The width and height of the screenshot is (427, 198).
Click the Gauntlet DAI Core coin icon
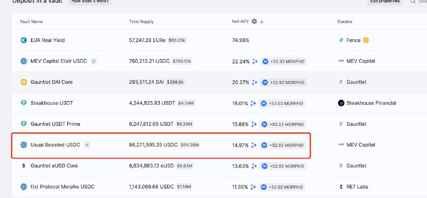pos(23,82)
